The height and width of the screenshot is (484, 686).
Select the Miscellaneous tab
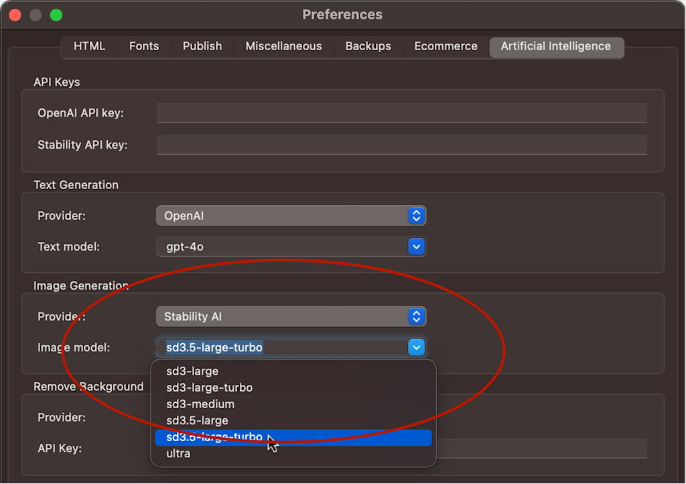pyautogui.click(x=283, y=46)
